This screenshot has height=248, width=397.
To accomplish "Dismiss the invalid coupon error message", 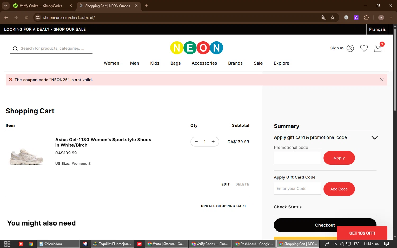I will click(382, 80).
